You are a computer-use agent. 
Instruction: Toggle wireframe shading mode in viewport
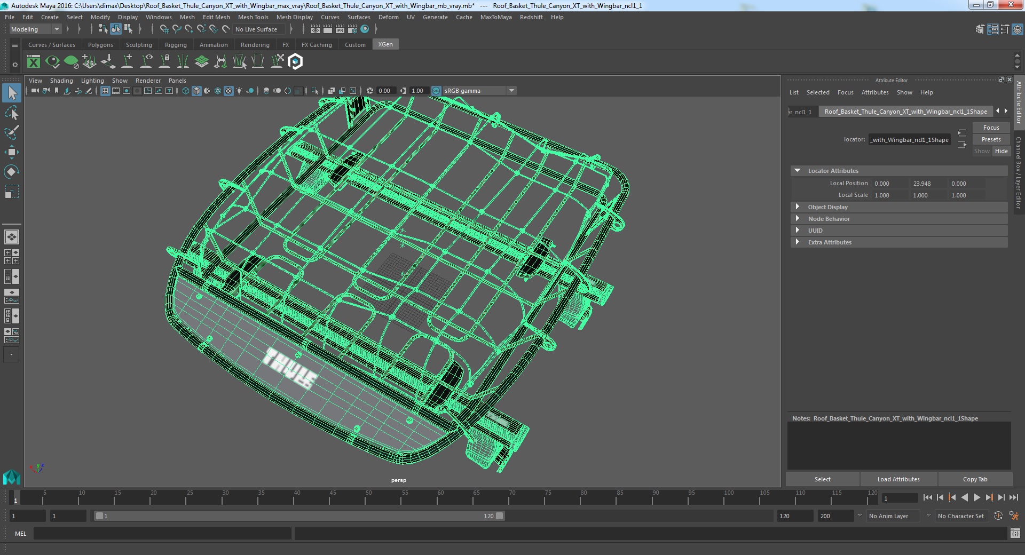[x=186, y=91]
